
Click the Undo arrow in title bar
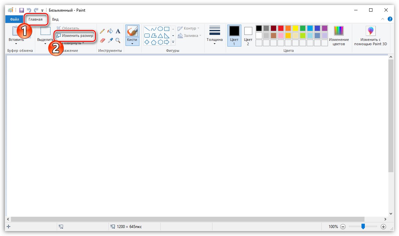[29, 10]
